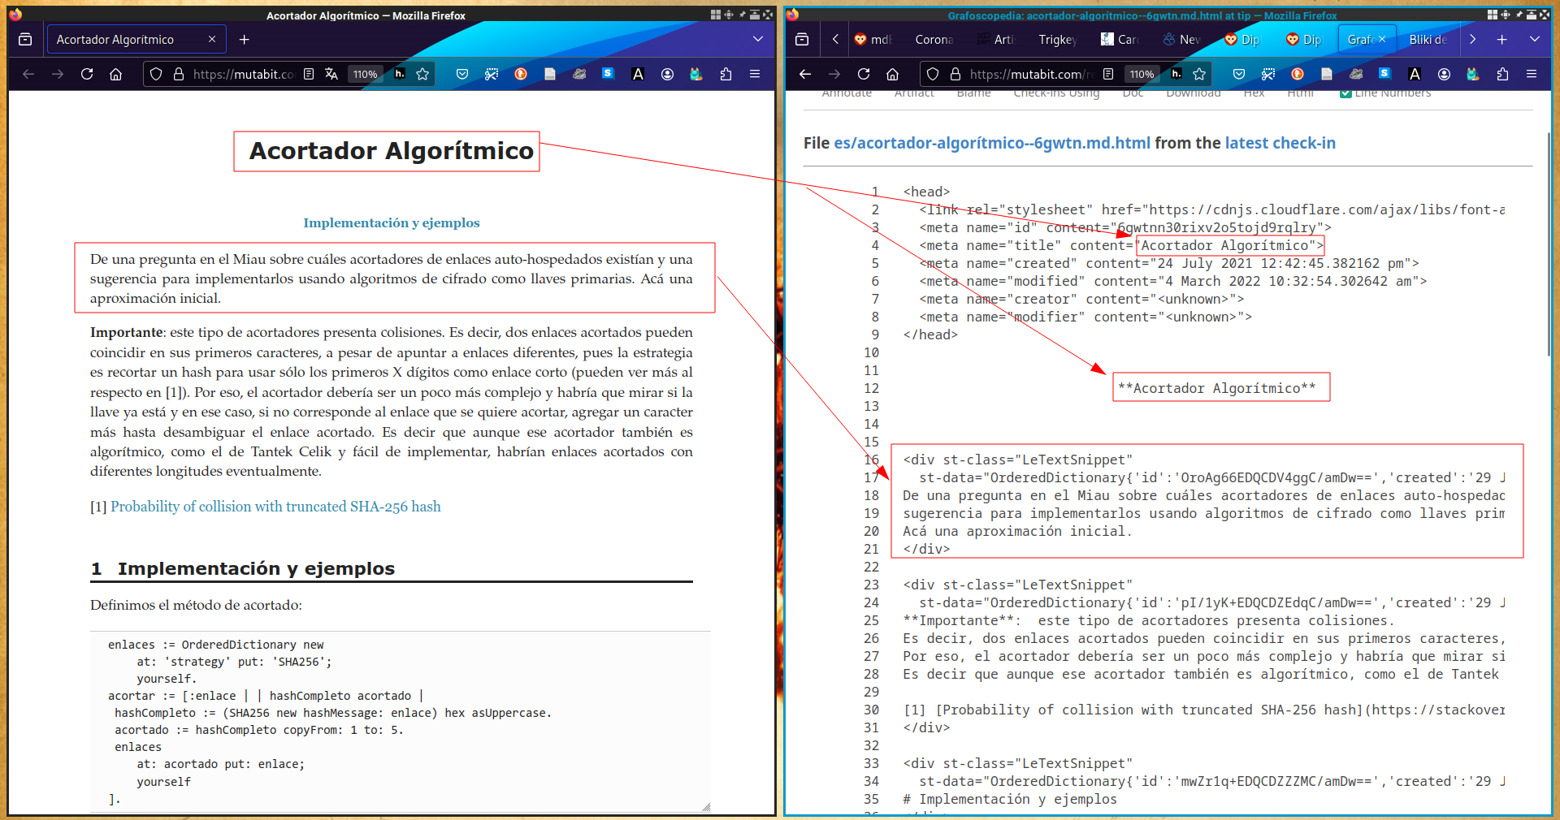Switch to the Corona tab
The width and height of the screenshot is (1560, 820).
[934, 39]
